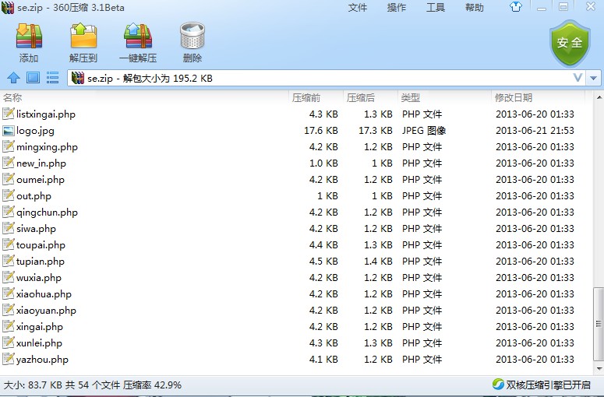604x397 pixels.
Task: Click the 4.1 KB size of yazhou.php
Action: click(x=323, y=360)
